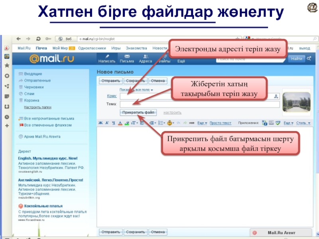Image resolution: width=319 pixels, height=239 pixels.
Task: Click the browser reload icon
Action: coord(38,39)
